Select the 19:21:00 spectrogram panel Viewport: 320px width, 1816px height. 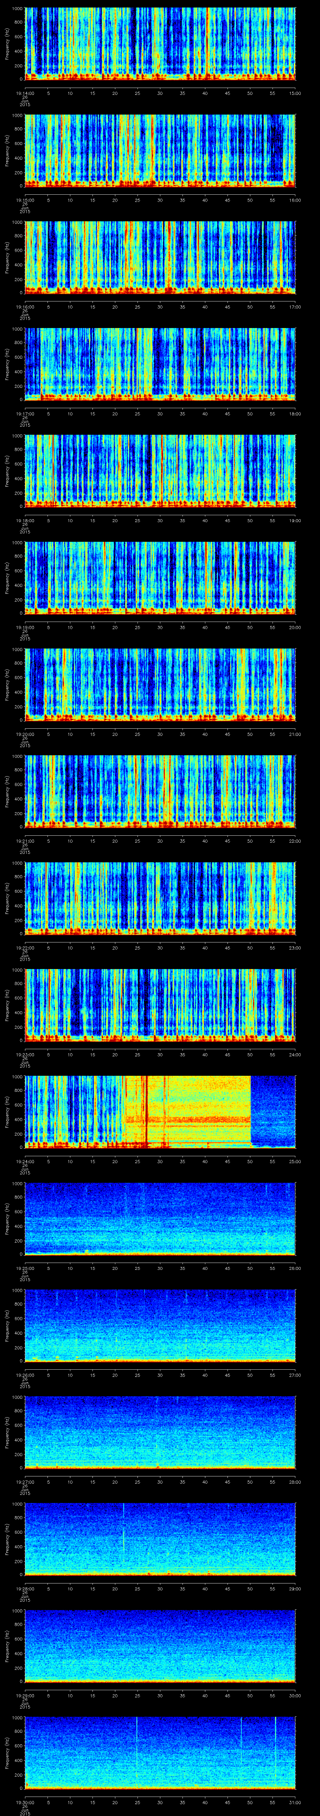(160, 791)
